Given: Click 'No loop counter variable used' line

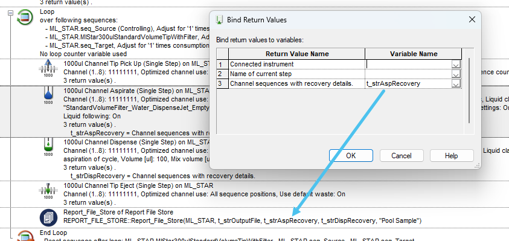Looking at the screenshot, I should [x=83, y=54].
